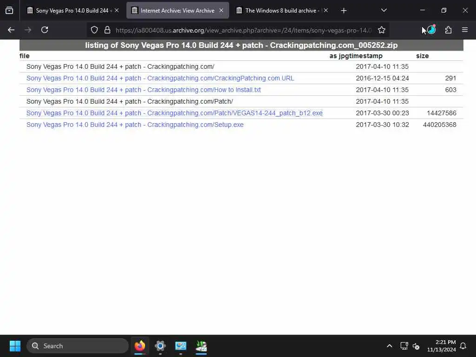476x357 pixels.
Task: Go back using the back arrow
Action: tap(11, 30)
